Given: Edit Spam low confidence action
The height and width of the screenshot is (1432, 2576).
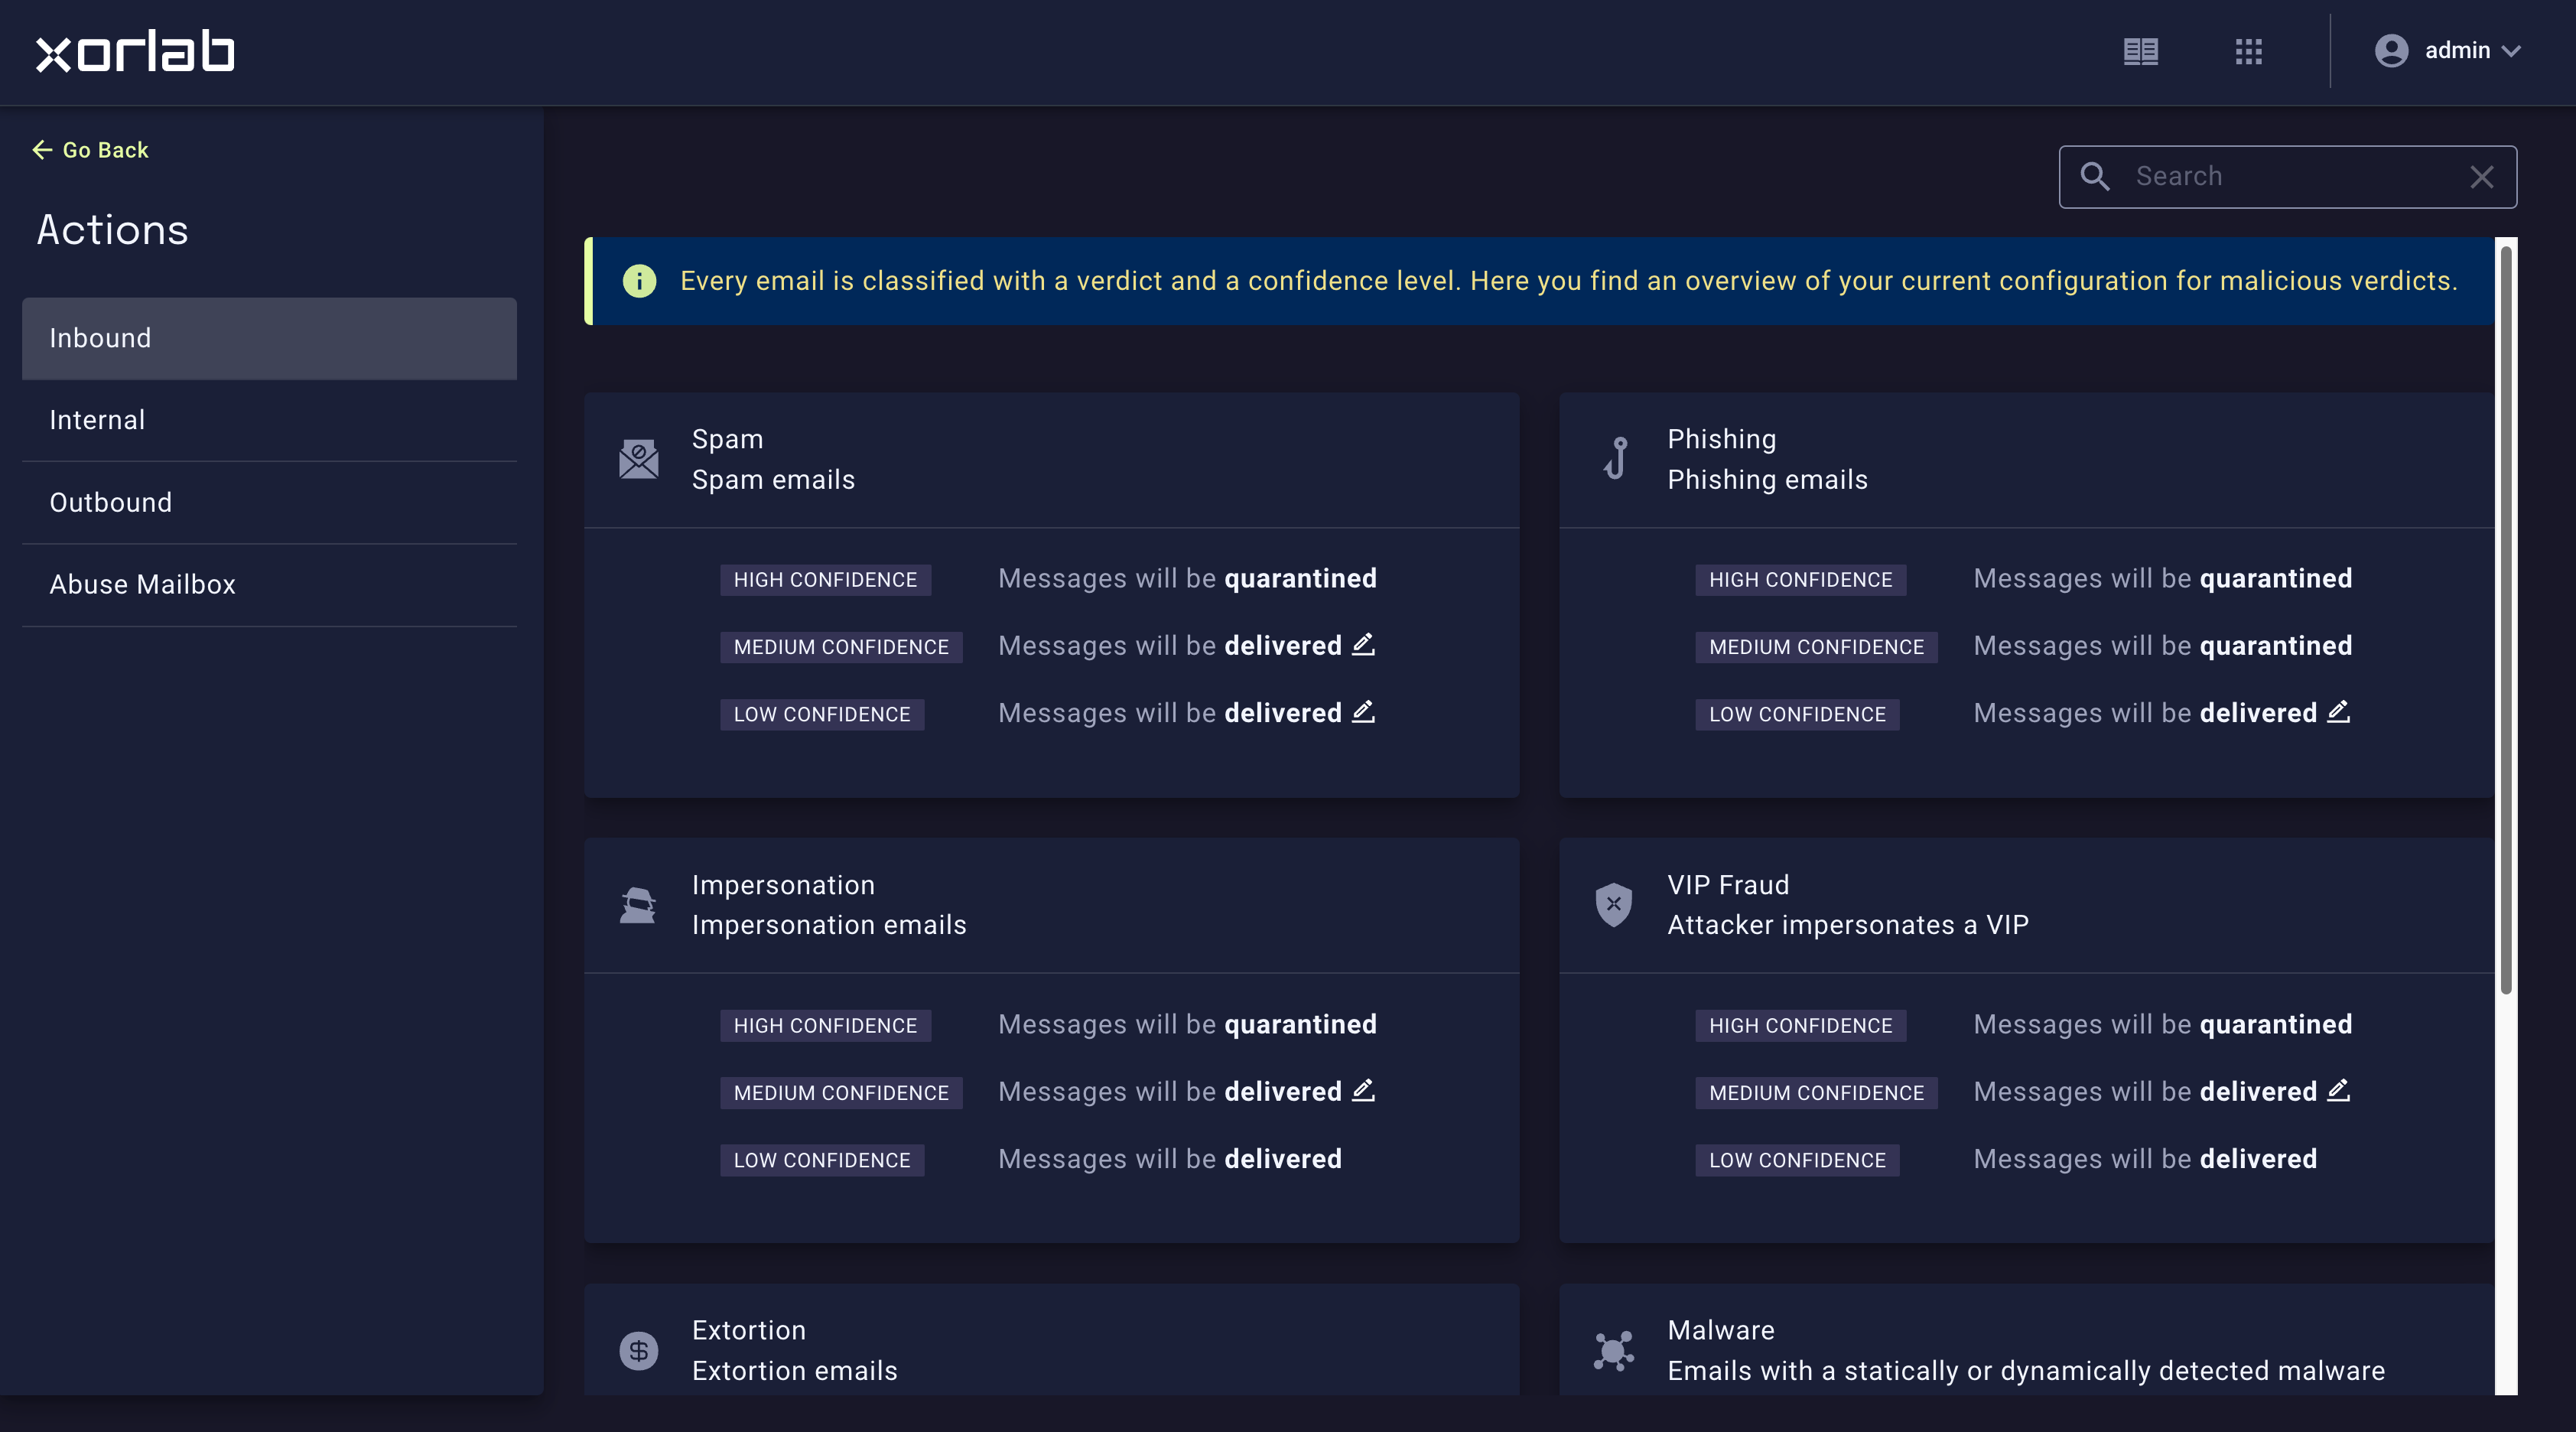Looking at the screenshot, I should pos(1363,712).
